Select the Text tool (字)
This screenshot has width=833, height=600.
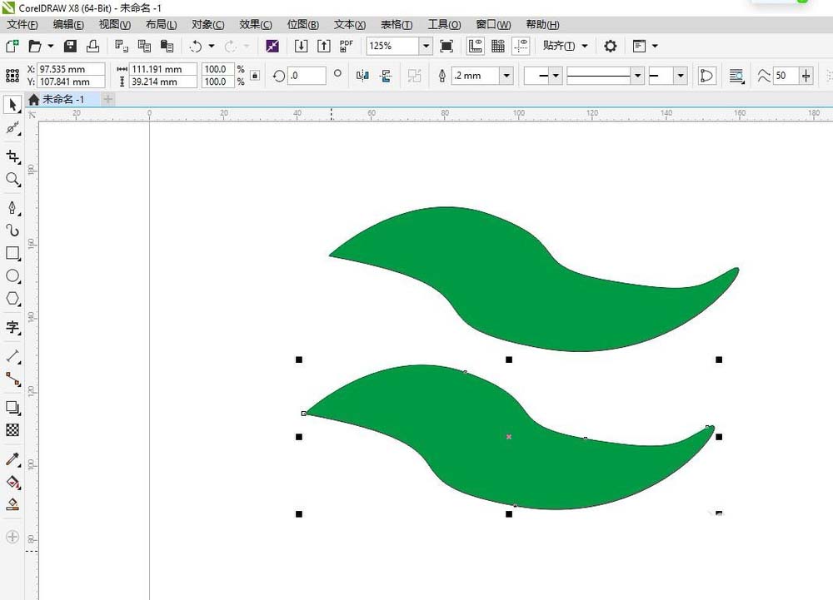[12, 327]
